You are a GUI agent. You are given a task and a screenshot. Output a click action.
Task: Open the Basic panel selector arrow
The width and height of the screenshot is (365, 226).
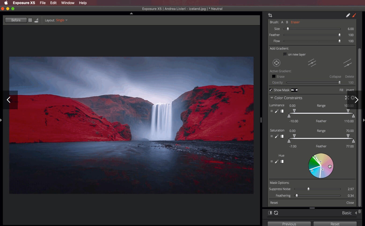pos(356,212)
